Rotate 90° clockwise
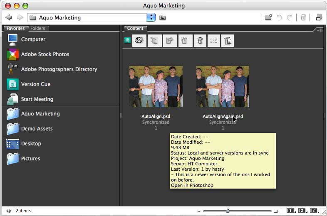The image size is (327, 216). tap(290, 17)
